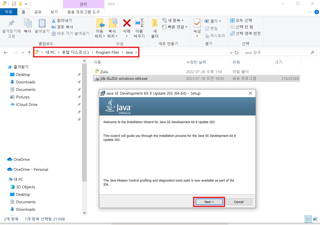The image size is (320, 225).
Task: Sort by 수정한 날짜 column header
Action: [x=196, y=62]
